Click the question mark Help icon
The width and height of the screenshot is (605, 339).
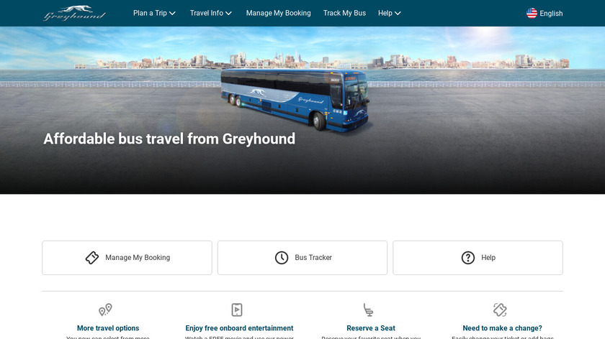pyautogui.click(x=467, y=257)
